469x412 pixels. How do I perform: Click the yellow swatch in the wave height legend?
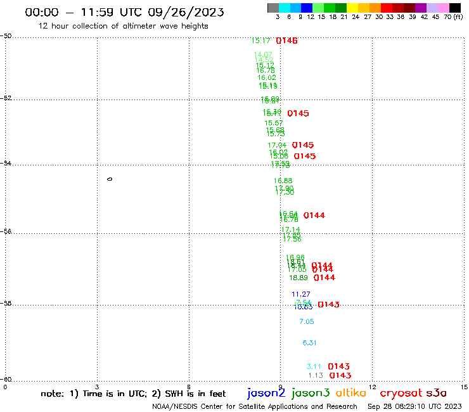point(352,8)
